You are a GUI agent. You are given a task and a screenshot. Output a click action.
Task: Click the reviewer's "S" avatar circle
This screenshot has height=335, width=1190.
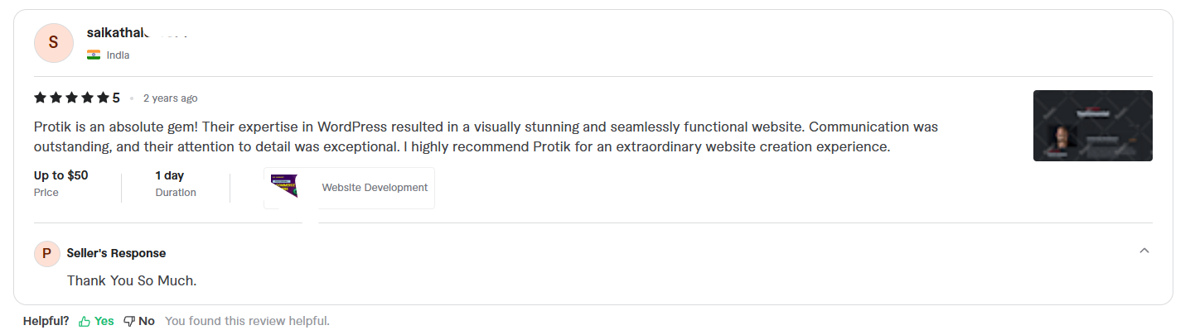pyautogui.click(x=54, y=43)
